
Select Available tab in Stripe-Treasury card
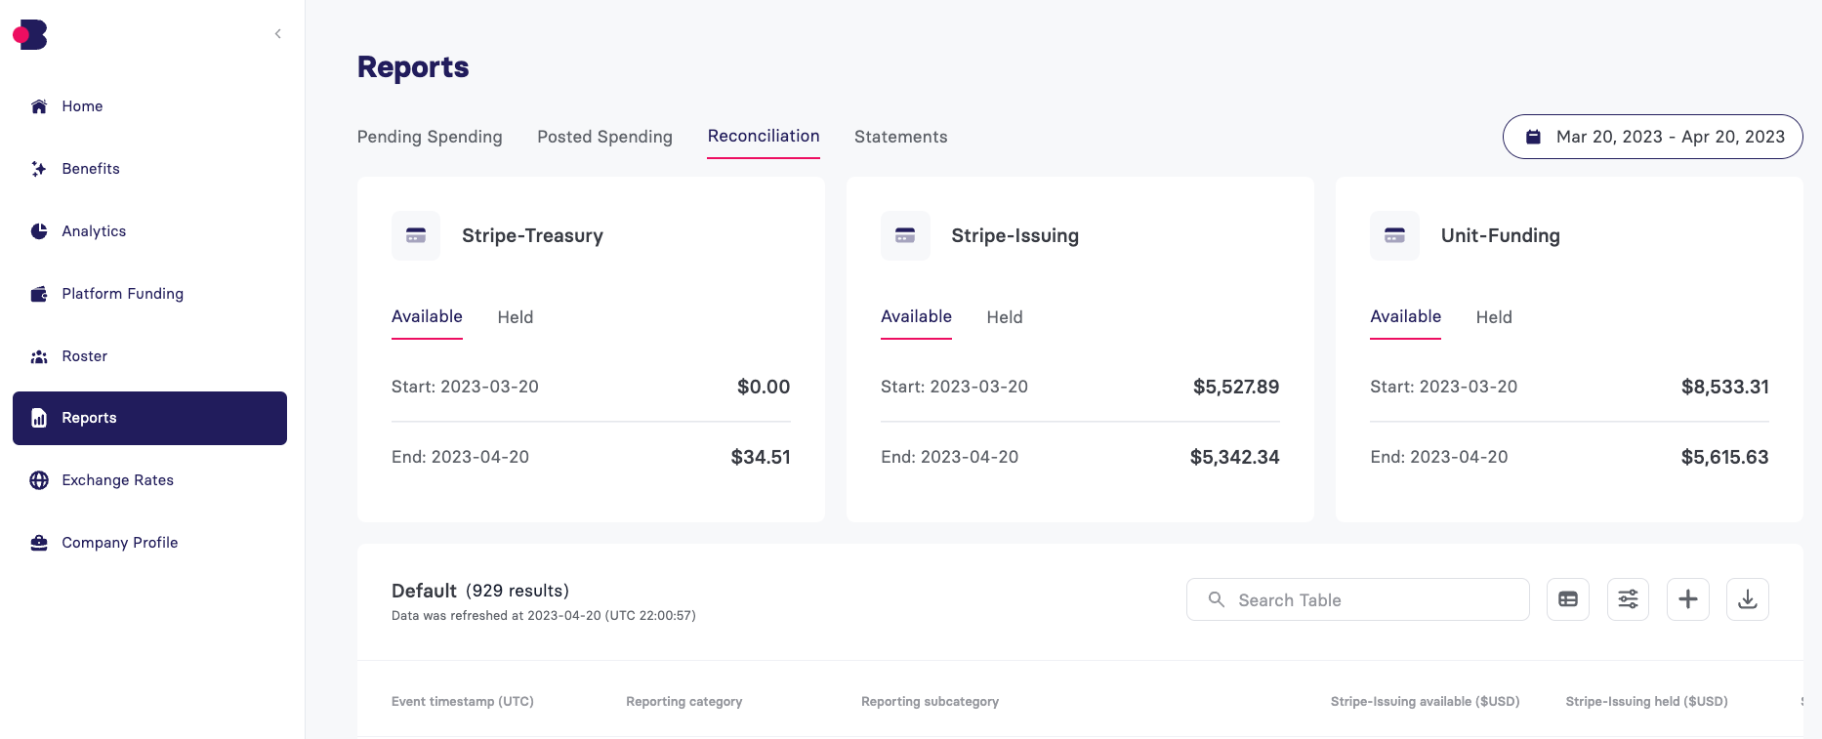pyautogui.click(x=427, y=316)
